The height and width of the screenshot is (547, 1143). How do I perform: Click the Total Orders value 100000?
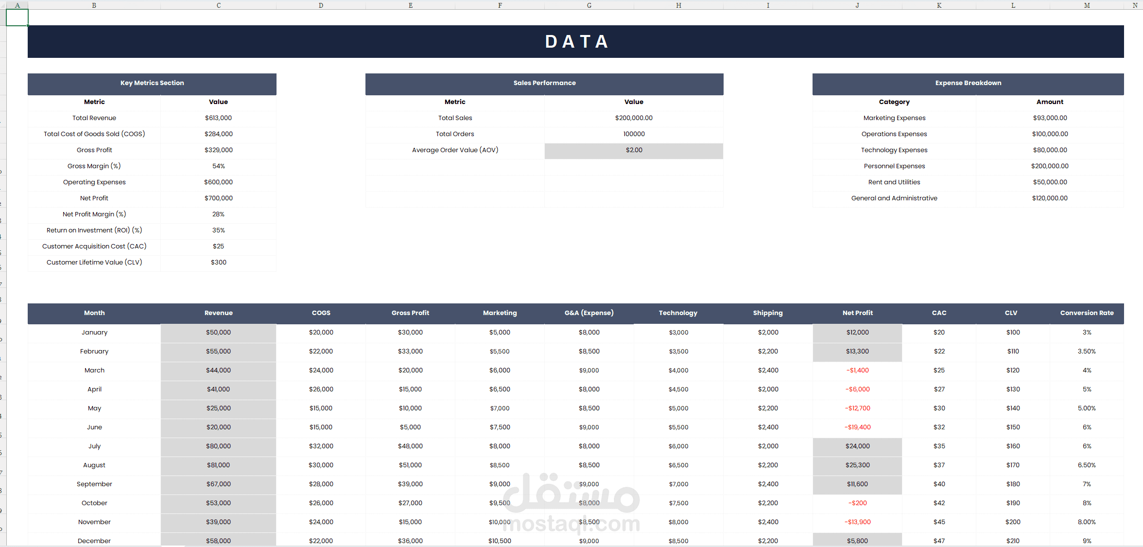tap(634, 134)
